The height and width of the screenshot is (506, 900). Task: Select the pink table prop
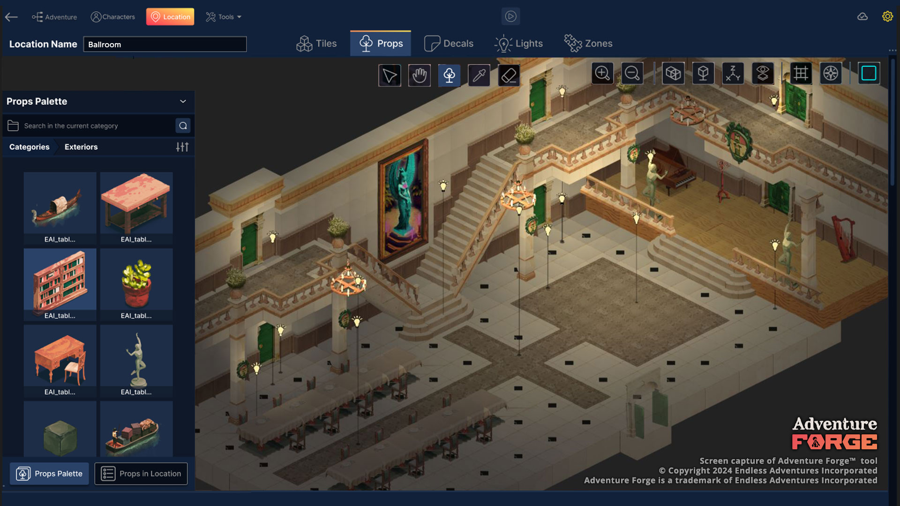coord(136,208)
